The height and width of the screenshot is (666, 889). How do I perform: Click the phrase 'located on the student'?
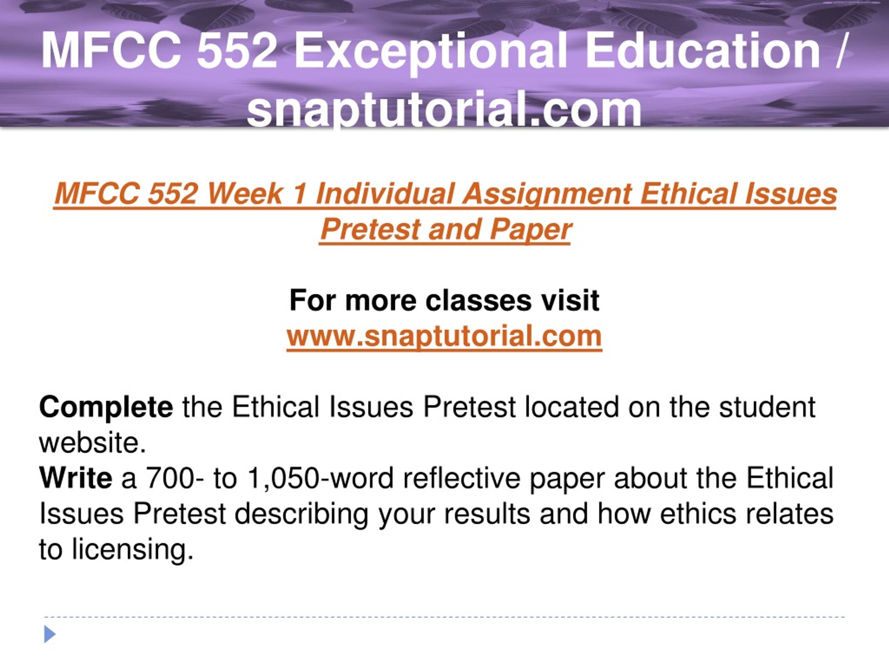pos(670,408)
